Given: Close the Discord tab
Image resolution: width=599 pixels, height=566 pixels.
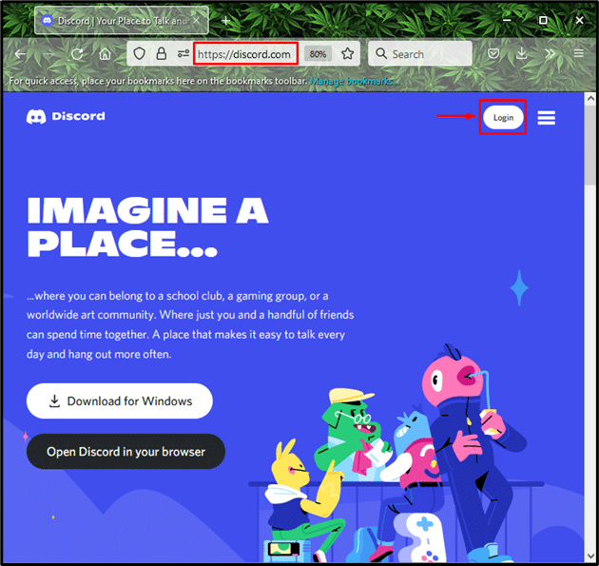Looking at the screenshot, I should [196, 20].
